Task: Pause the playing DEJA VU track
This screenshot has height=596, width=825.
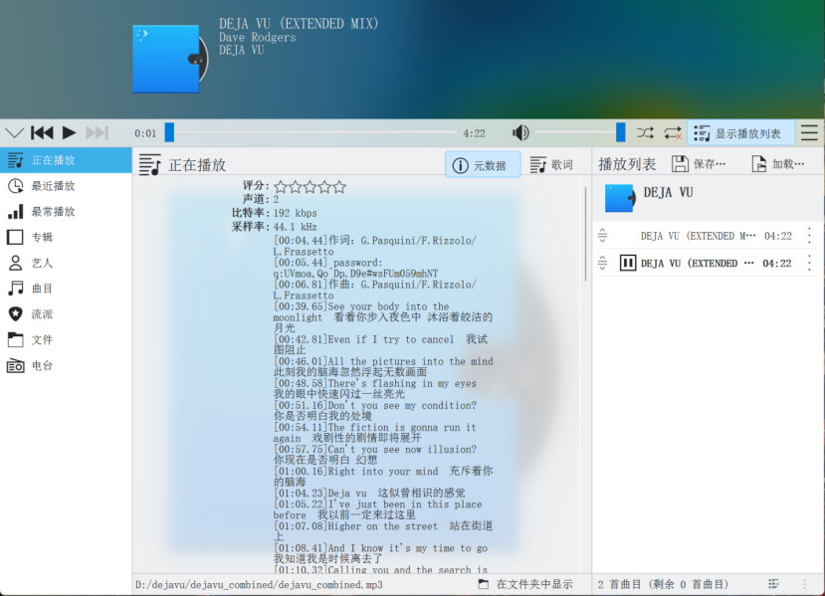Action: pos(629,263)
